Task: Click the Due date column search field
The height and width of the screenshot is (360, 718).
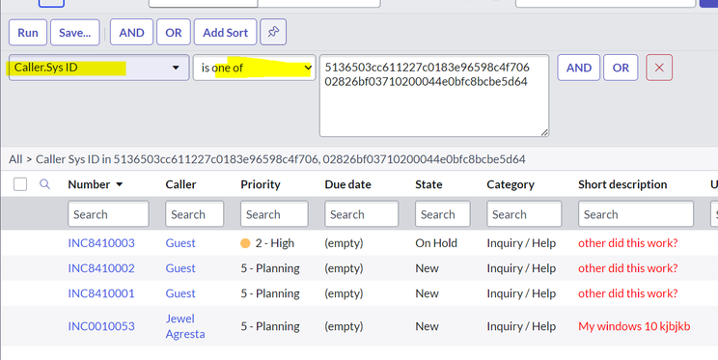Action: (361, 214)
